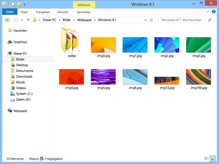Go up one folder level
The image size is (219, 164).
(x=28, y=20)
